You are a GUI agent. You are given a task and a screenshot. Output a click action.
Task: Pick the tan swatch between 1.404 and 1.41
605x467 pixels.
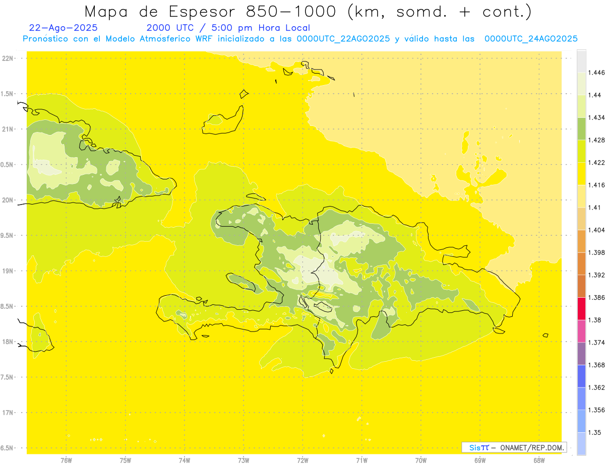pos(581,218)
